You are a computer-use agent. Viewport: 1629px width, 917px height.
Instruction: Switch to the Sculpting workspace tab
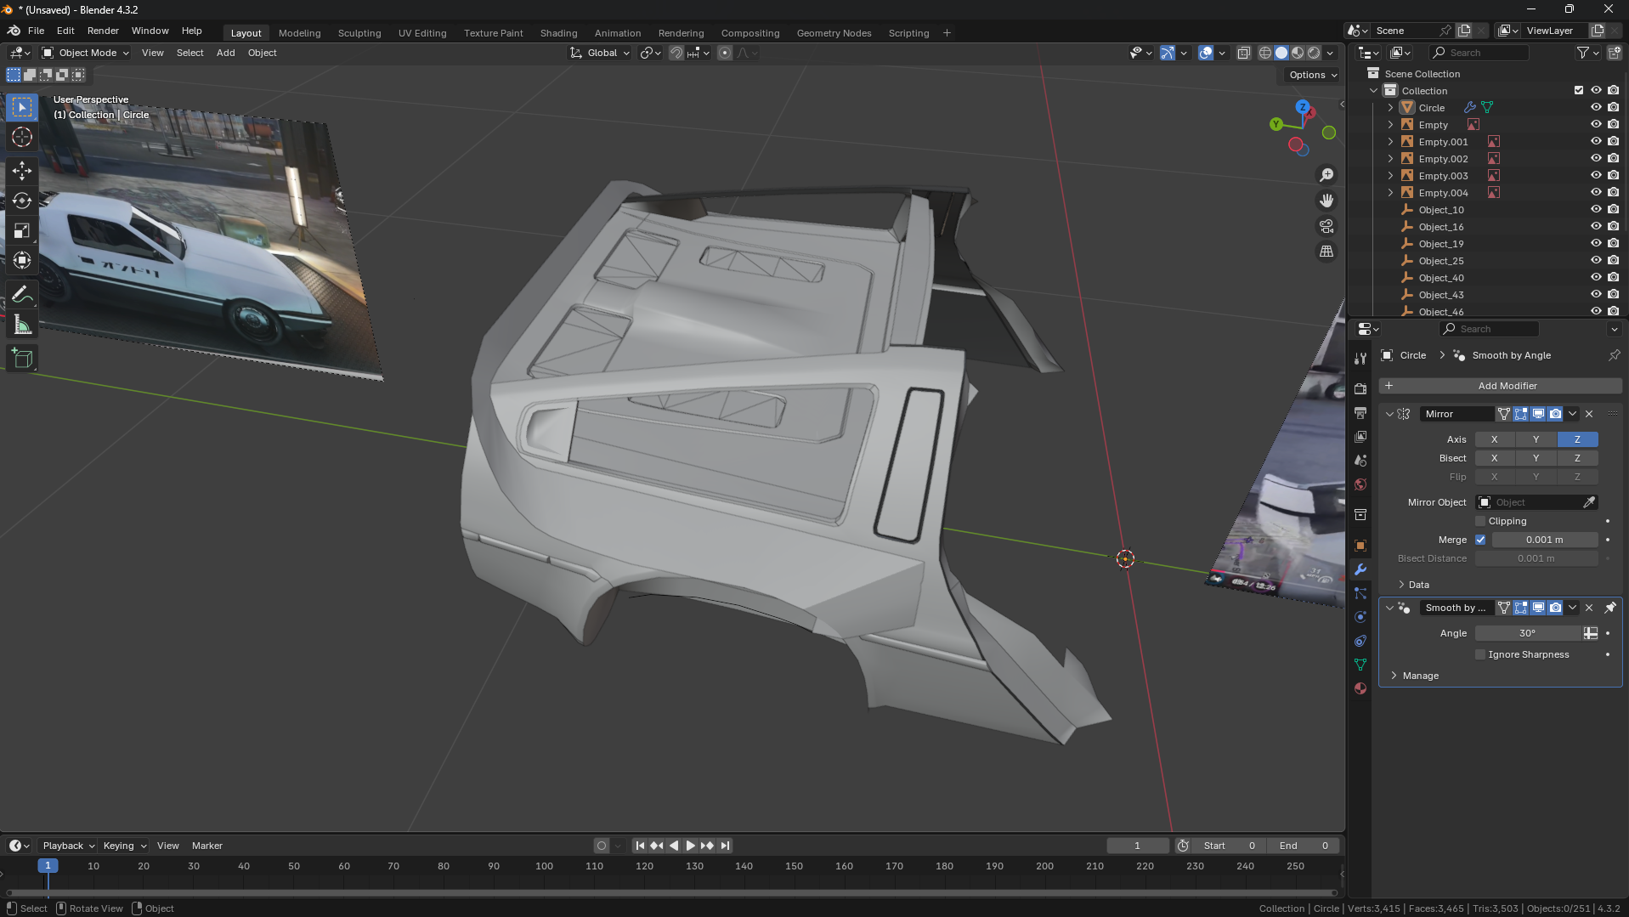(x=359, y=33)
